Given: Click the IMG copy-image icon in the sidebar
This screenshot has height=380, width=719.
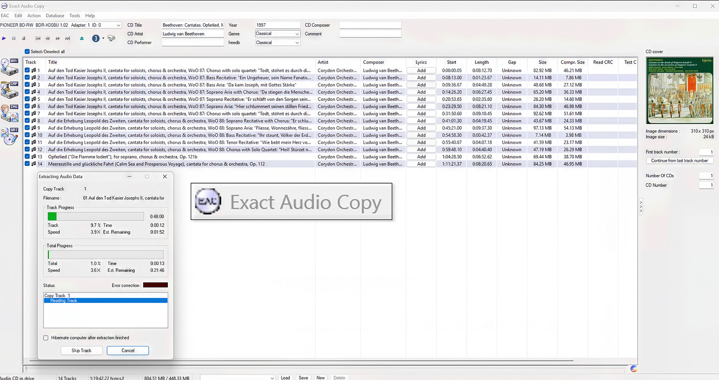Looking at the screenshot, I should (10, 113).
